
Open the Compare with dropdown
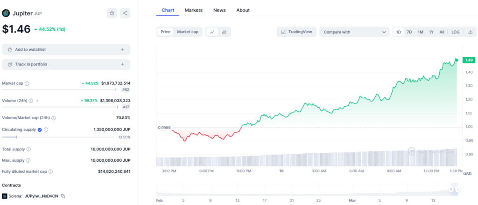coord(354,32)
